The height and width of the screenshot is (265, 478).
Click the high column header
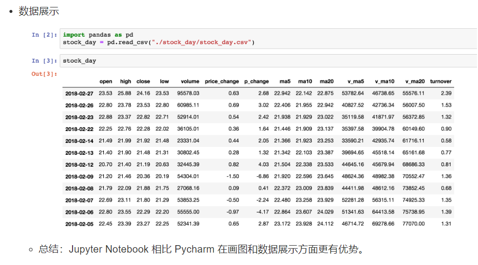(125, 81)
